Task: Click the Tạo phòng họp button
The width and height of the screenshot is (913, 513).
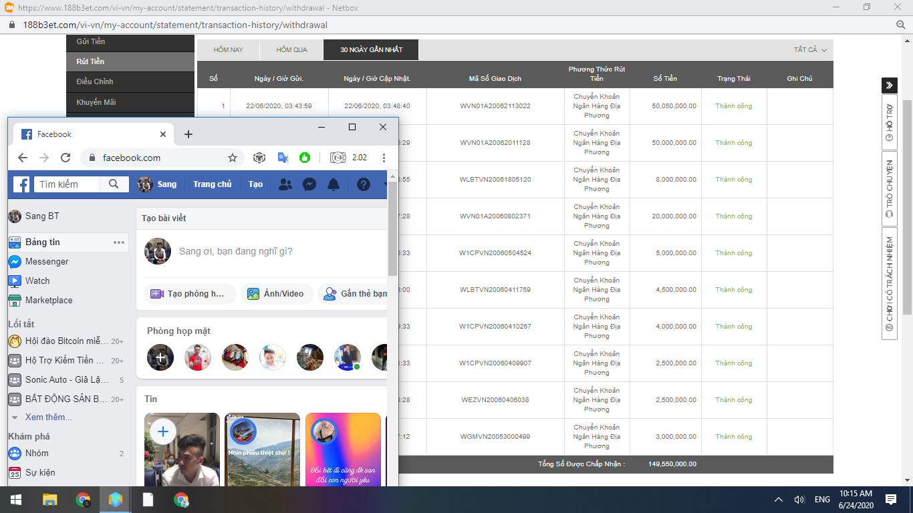Action: 190,294
